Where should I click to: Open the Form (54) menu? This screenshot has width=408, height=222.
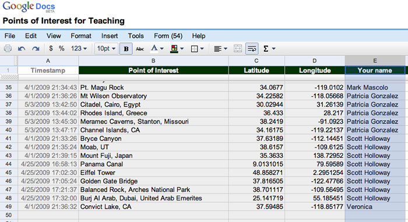168,36
